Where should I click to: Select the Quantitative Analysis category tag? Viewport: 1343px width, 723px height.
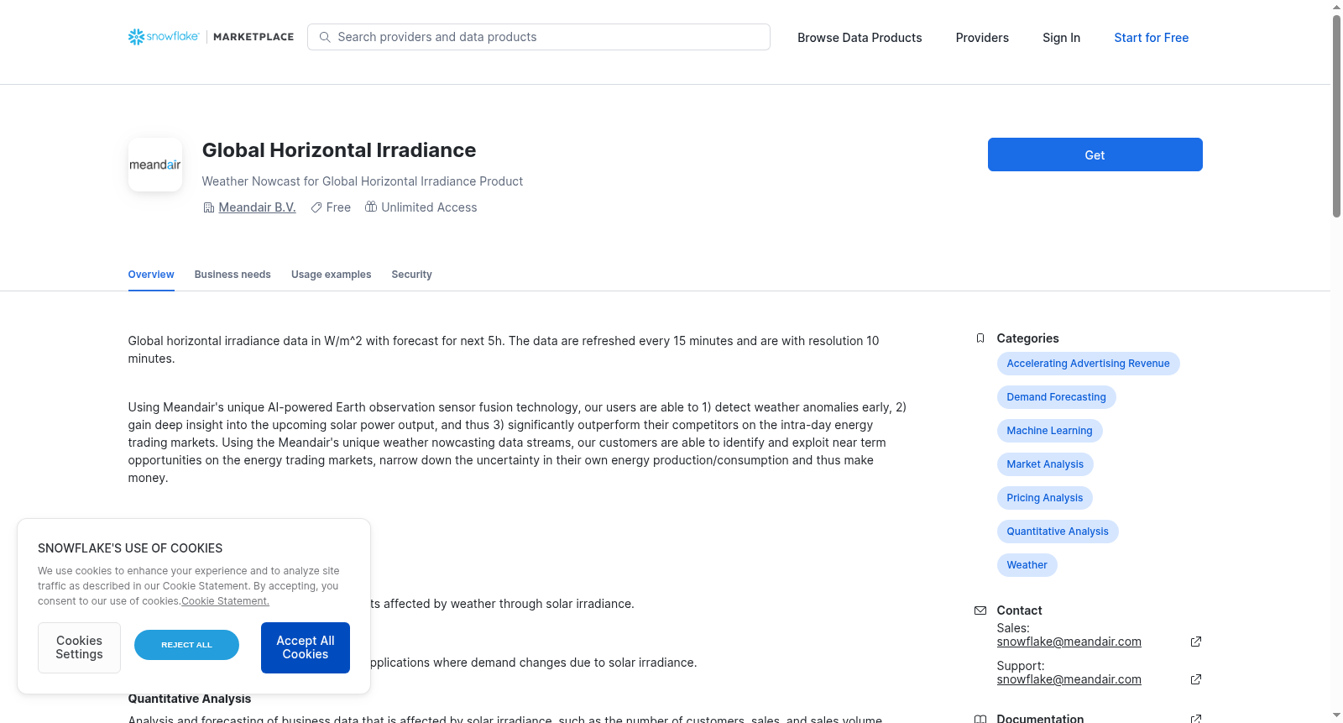click(x=1058, y=532)
